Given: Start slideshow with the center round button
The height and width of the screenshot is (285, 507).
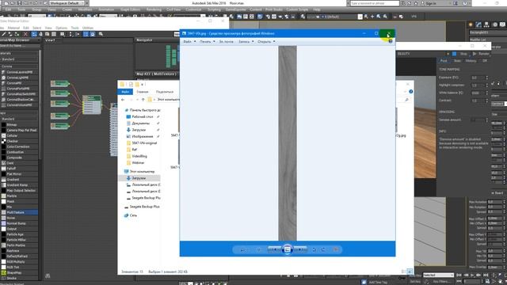Looking at the screenshot, I should pyautogui.click(x=287, y=249).
